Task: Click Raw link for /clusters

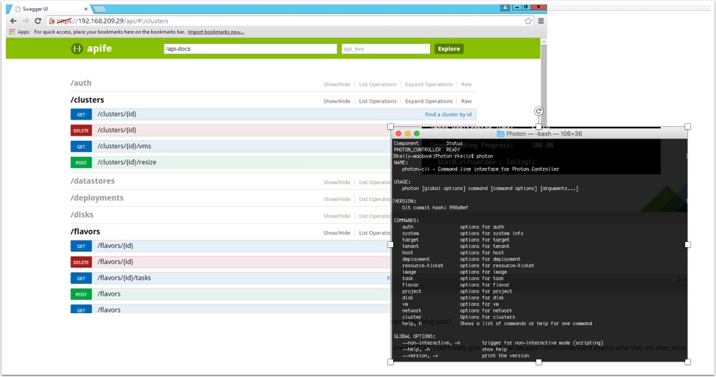Action: click(467, 101)
